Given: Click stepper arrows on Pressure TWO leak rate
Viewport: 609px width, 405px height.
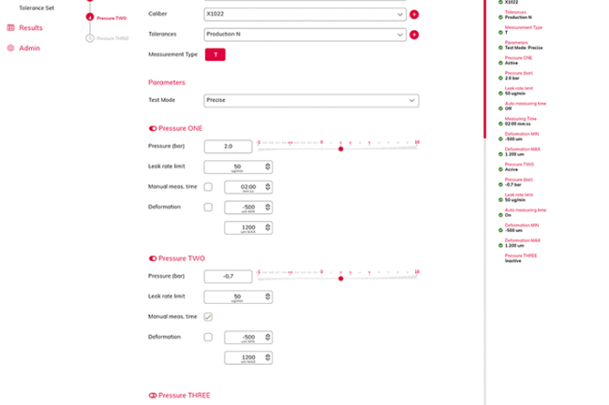Looking at the screenshot, I should (268, 297).
